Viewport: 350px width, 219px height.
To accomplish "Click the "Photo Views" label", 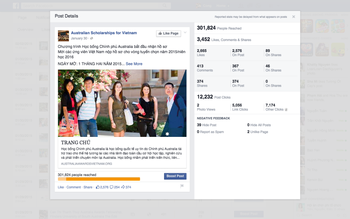I will click(206, 109).
